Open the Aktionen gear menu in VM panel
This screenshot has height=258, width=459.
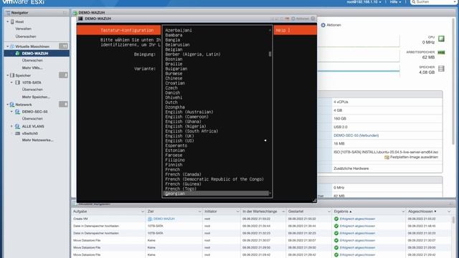click(331, 25)
